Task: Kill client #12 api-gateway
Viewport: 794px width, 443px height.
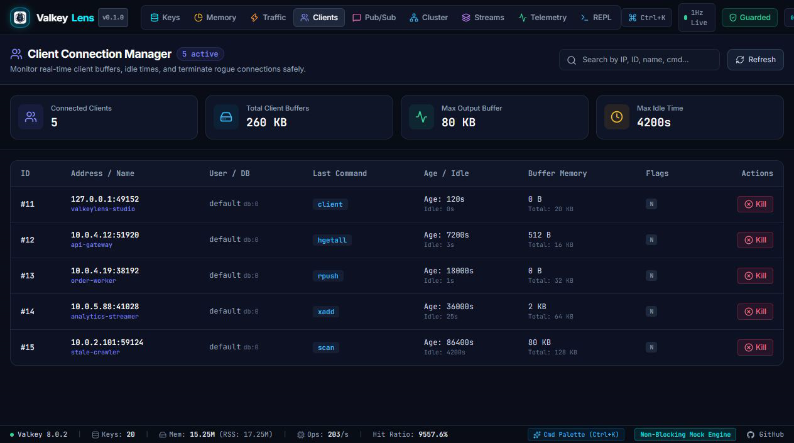Action: 755,240
